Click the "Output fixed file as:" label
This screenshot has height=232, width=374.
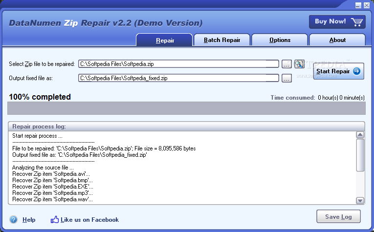click(x=31, y=78)
